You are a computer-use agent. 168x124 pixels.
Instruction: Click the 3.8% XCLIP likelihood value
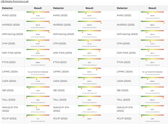tap(152, 119)
